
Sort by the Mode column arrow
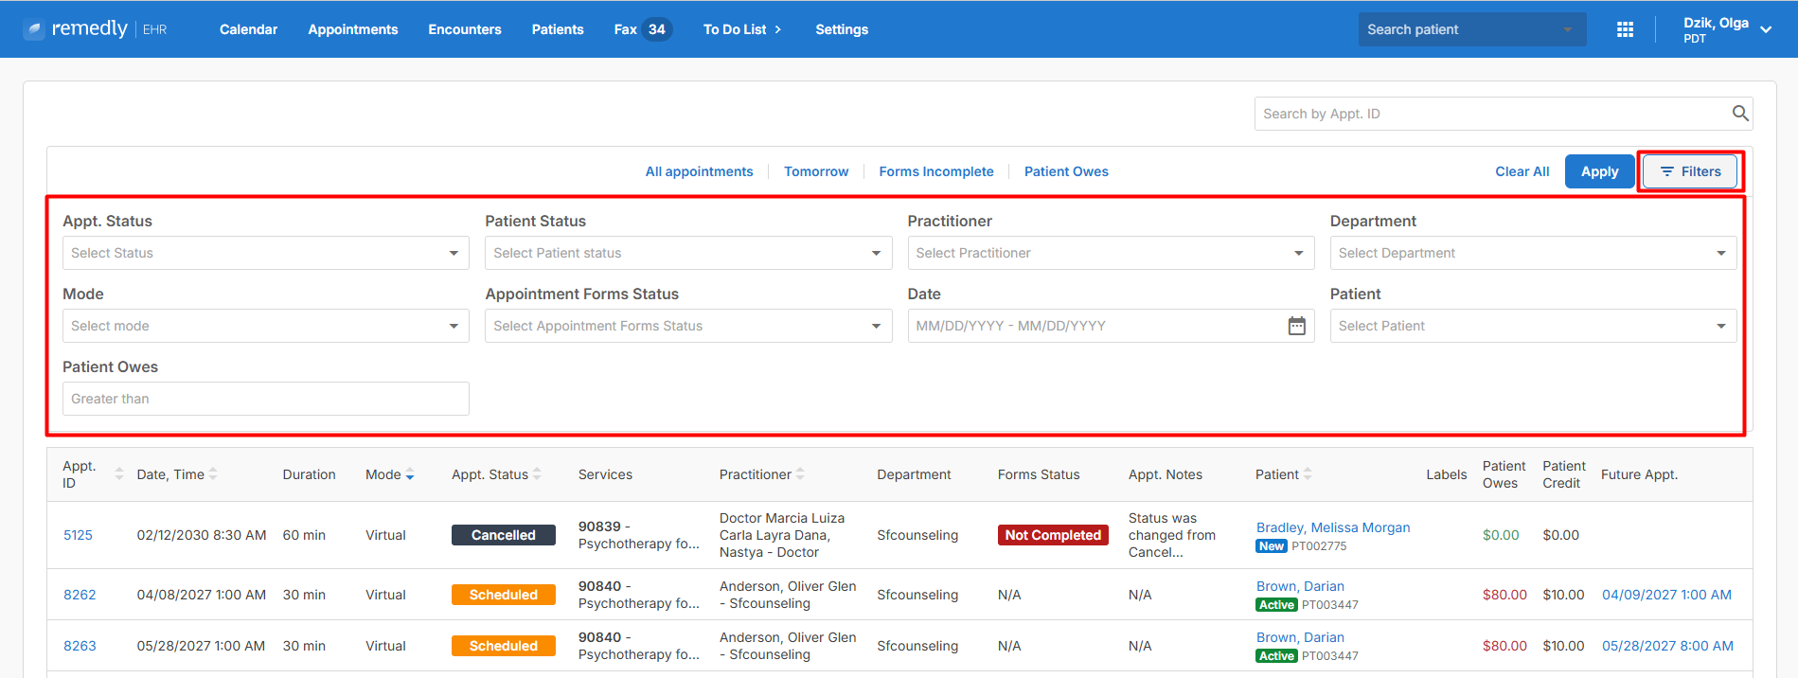pyautogui.click(x=410, y=475)
